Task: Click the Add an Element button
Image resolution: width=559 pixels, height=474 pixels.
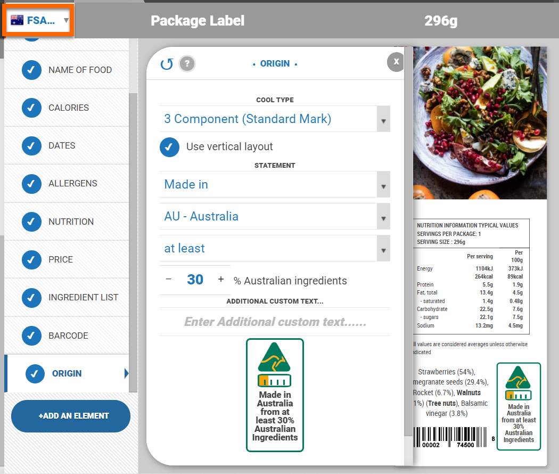Action: (x=71, y=416)
